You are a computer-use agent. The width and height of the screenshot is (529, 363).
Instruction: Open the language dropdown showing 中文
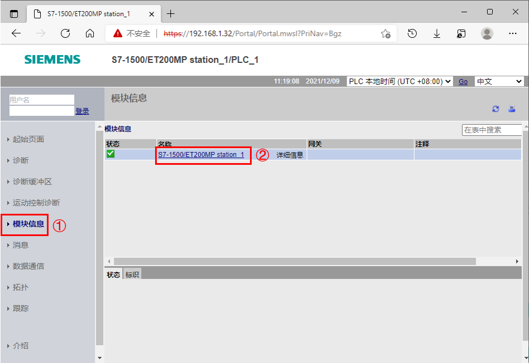pos(499,81)
